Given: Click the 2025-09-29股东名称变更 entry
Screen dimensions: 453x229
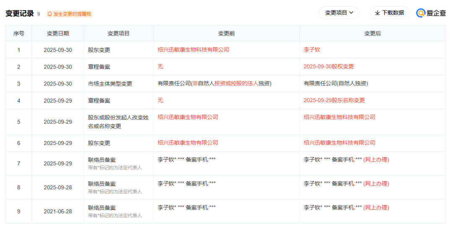Looking at the screenshot, I should [334, 100].
